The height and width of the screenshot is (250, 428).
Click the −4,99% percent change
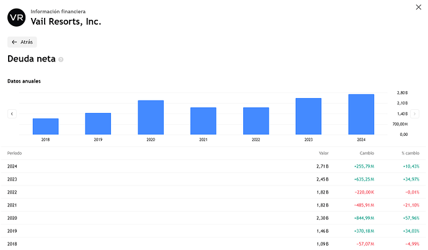pos(412,244)
